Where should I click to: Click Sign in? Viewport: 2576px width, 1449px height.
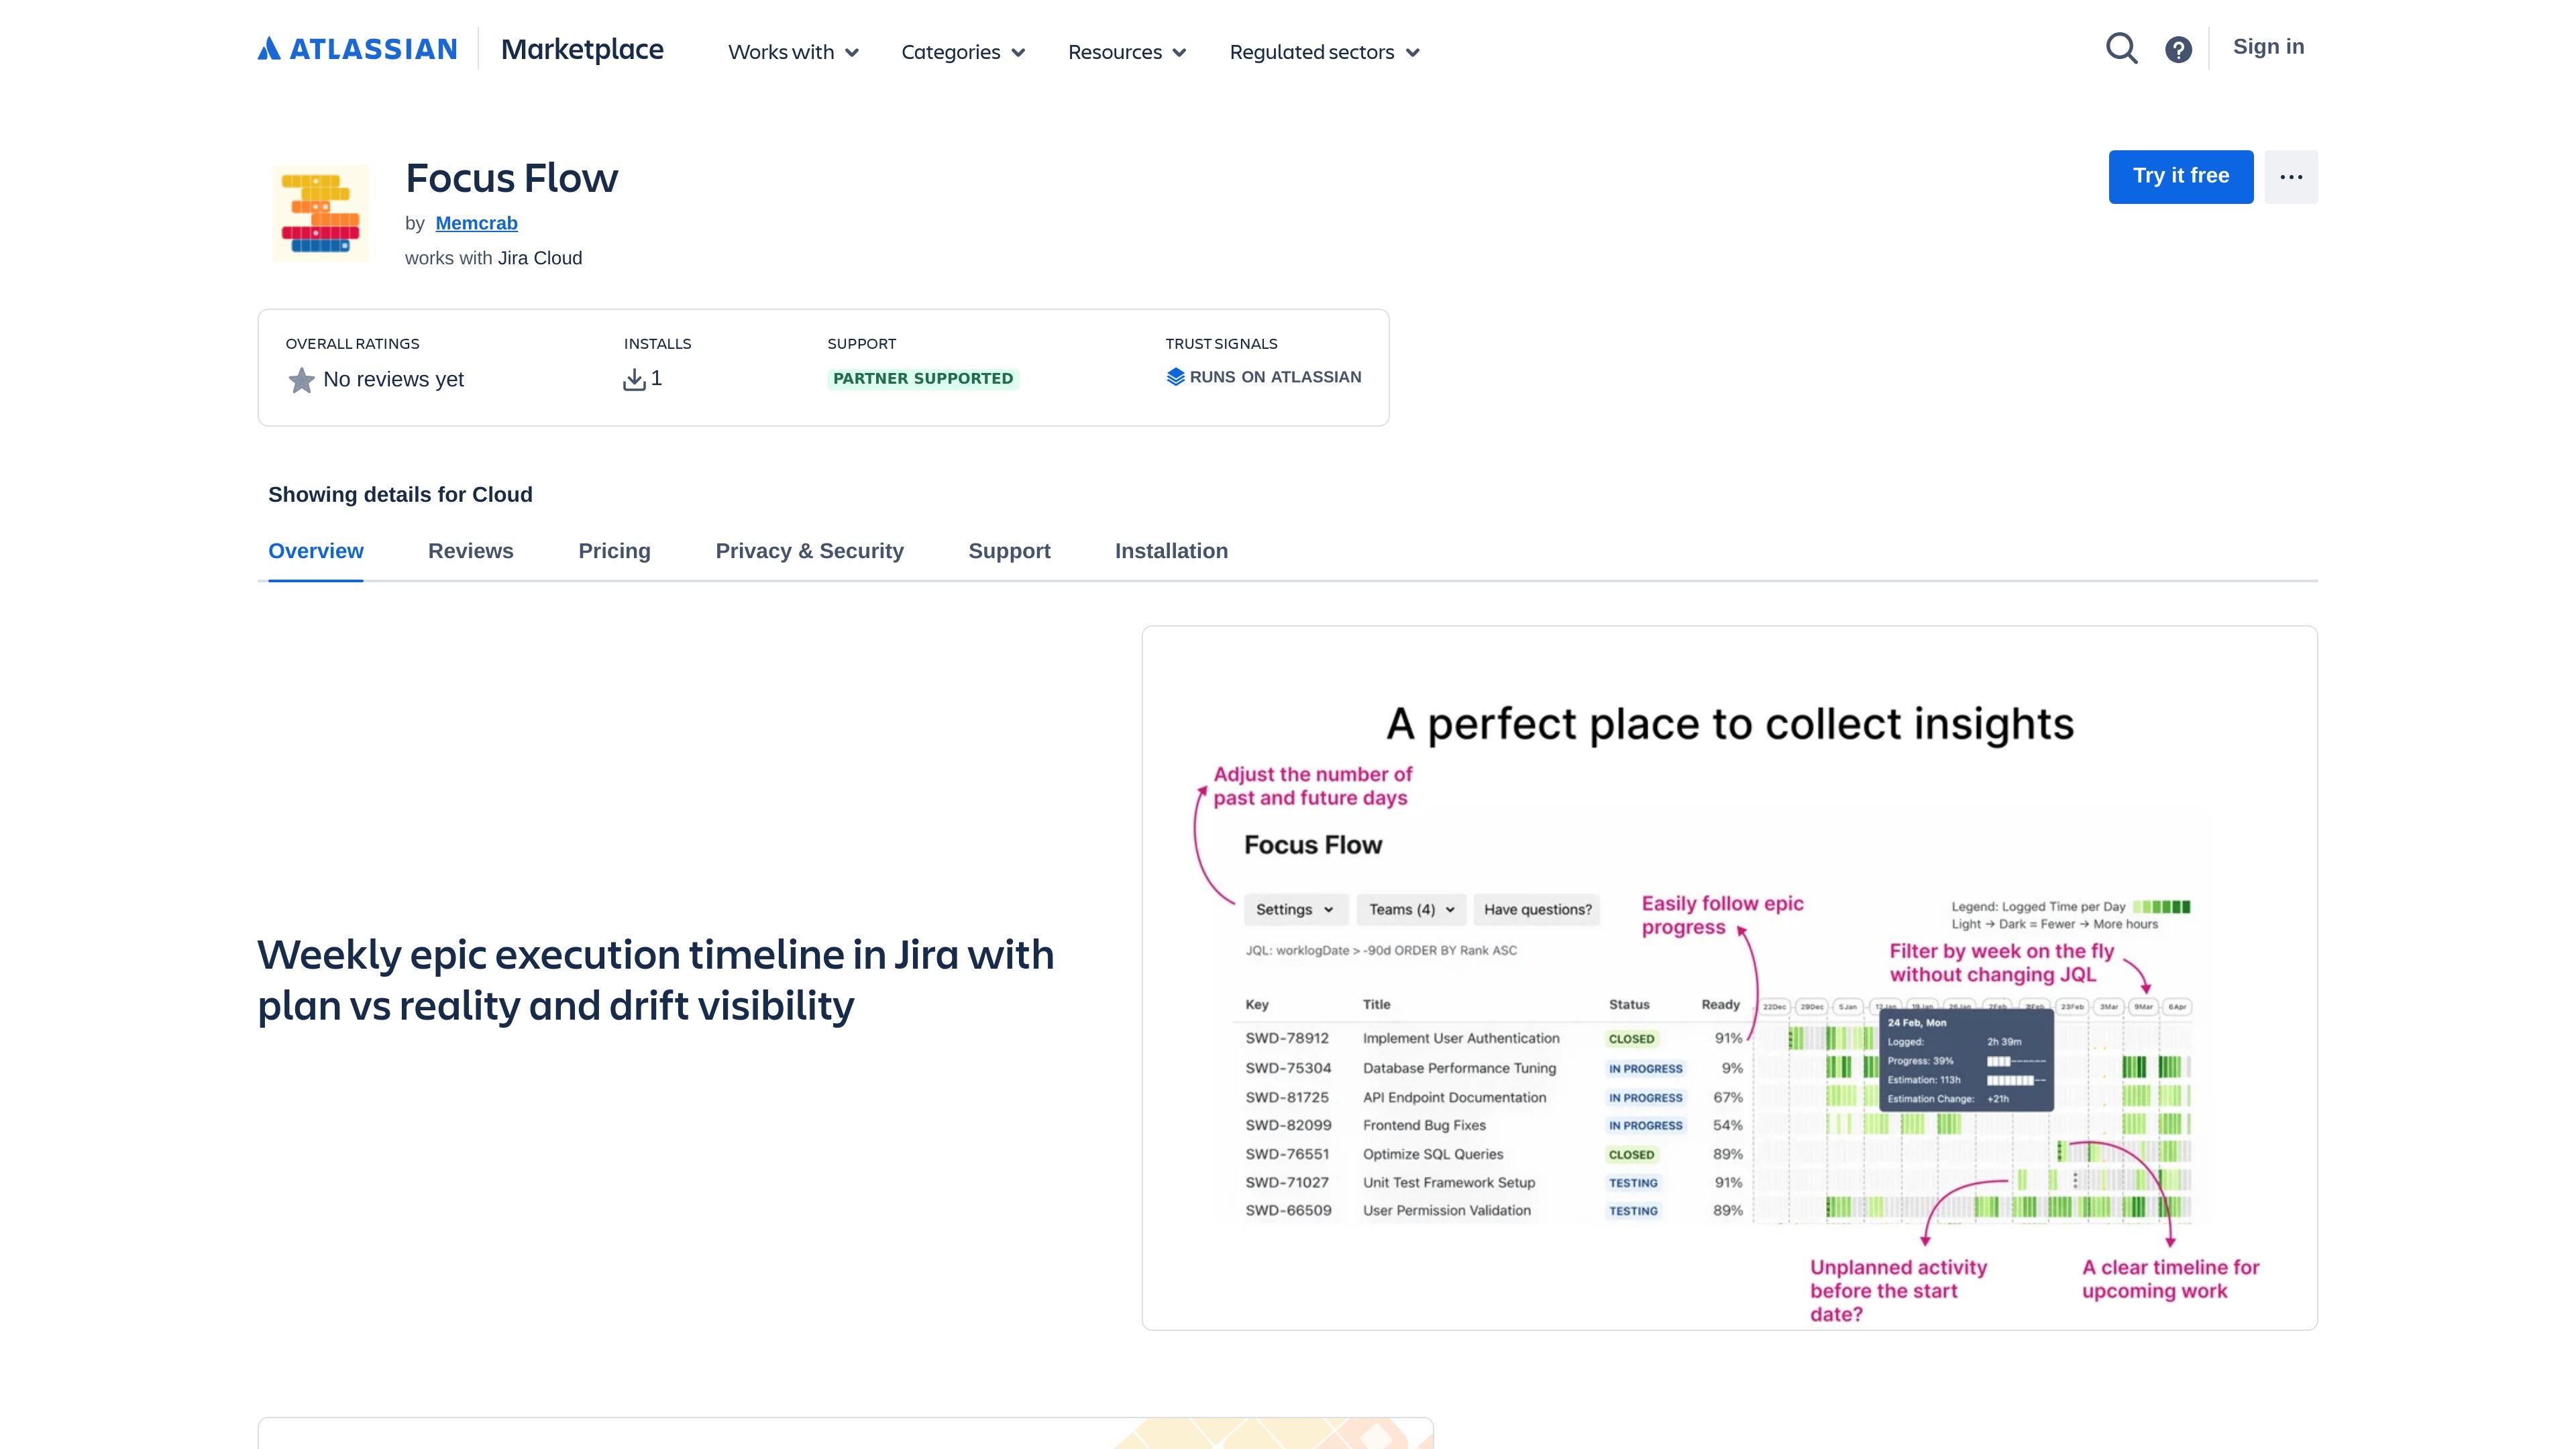click(2268, 47)
